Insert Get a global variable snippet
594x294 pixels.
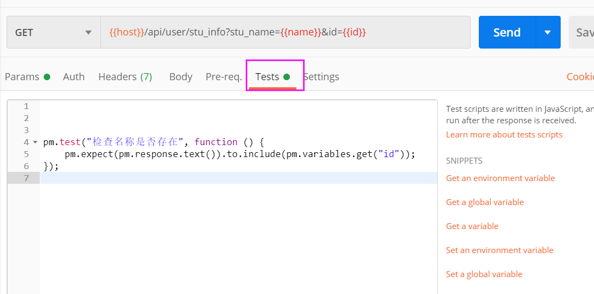[x=485, y=202]
